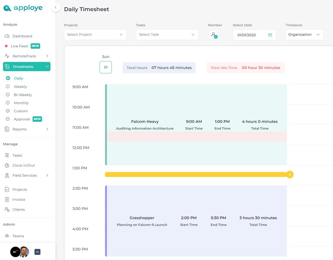The image size is (333, 260).
Task: Click the Teams people icon
Action: (x=7, y=236)
